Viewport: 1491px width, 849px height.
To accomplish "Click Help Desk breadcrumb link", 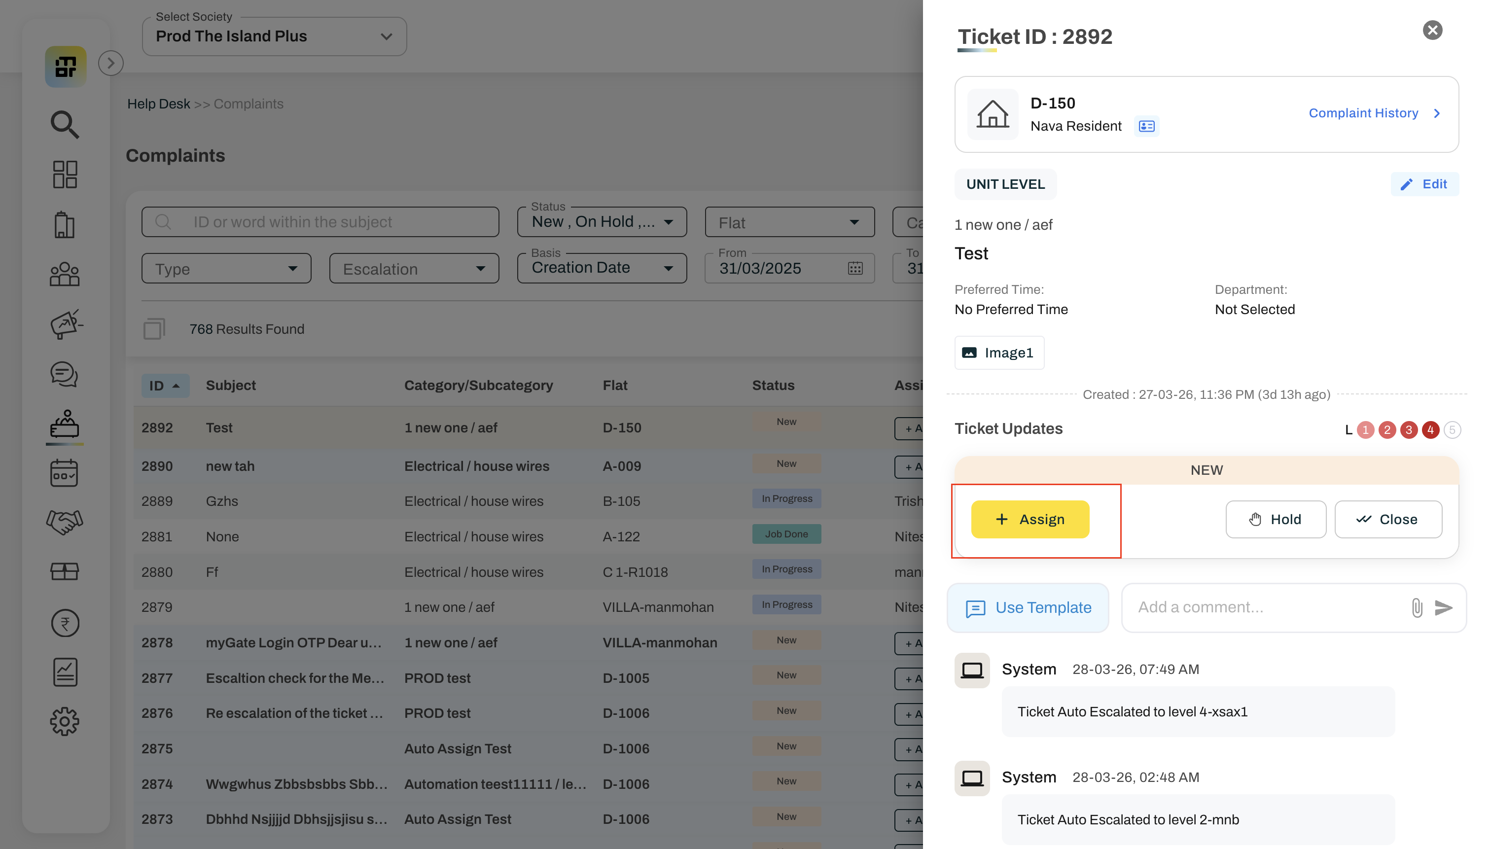I will pyautogui.click(x=159, y=104).
